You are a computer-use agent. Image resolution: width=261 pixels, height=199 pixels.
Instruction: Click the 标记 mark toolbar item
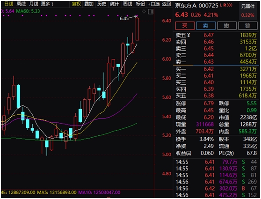coord(140,4)
